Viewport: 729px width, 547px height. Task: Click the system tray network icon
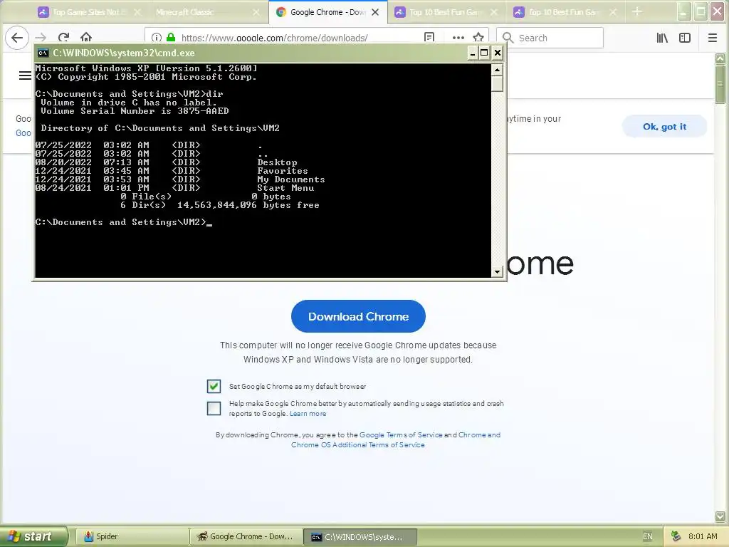click(676, 536)
